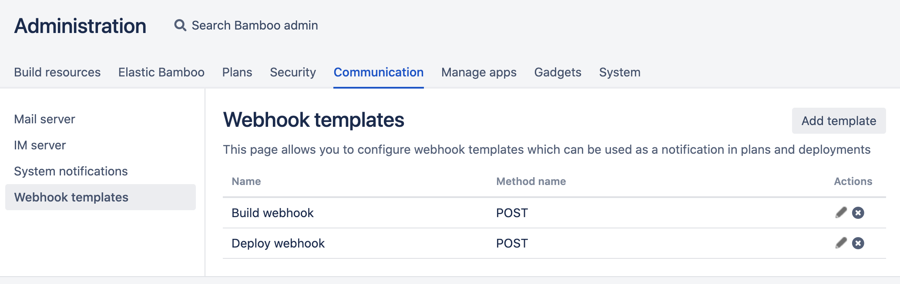
Task: Click the search magnifier icon
Action: point(180,25)
